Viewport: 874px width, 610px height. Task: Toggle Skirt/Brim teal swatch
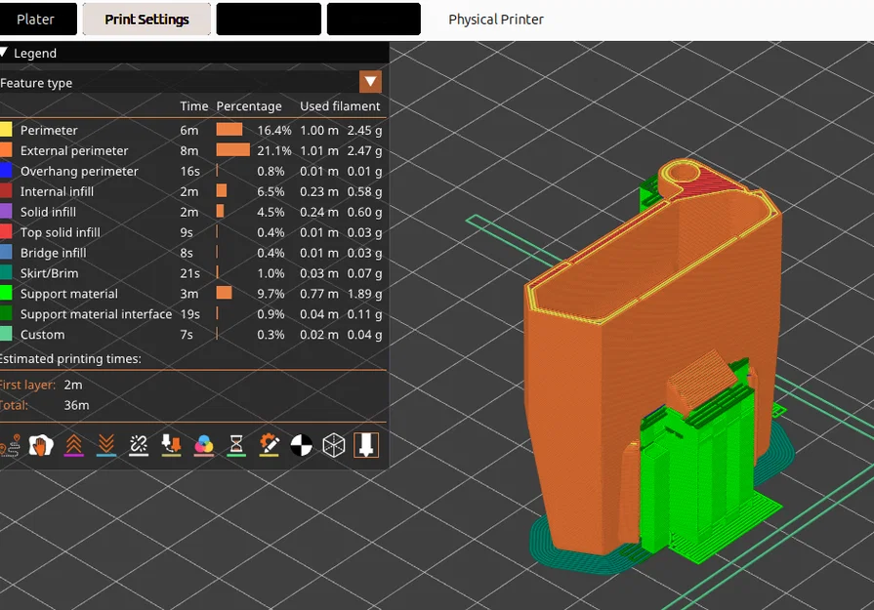[x=6, y=272]
